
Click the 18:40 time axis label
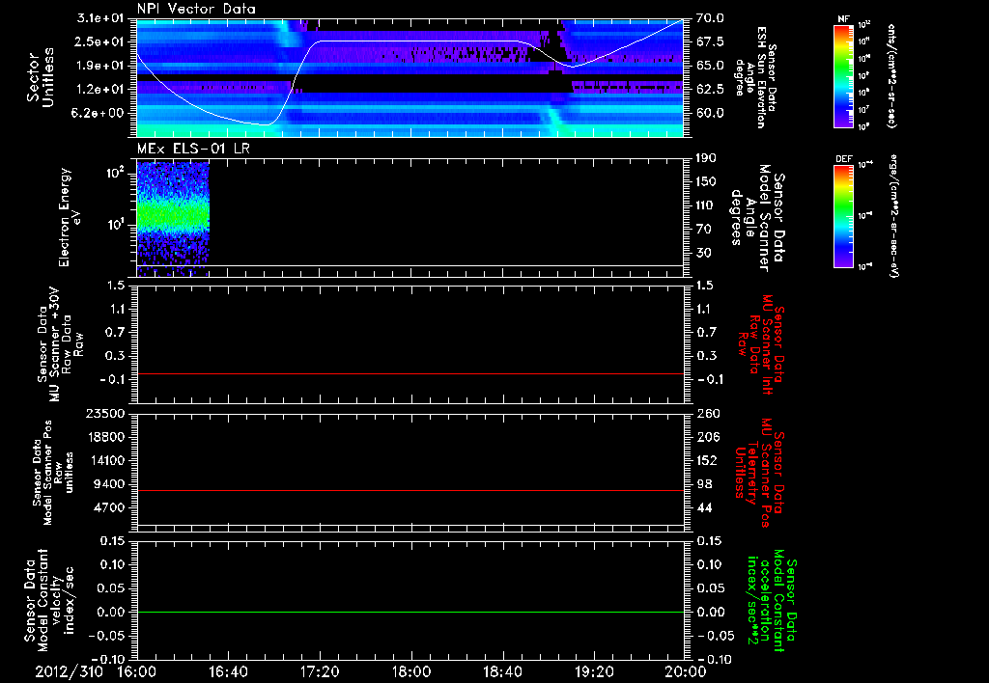tap(502, 671)
